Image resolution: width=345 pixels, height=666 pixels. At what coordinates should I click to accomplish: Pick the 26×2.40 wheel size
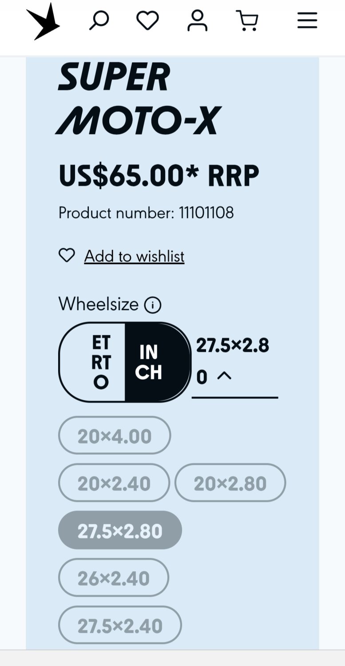[x=114, y=578]
